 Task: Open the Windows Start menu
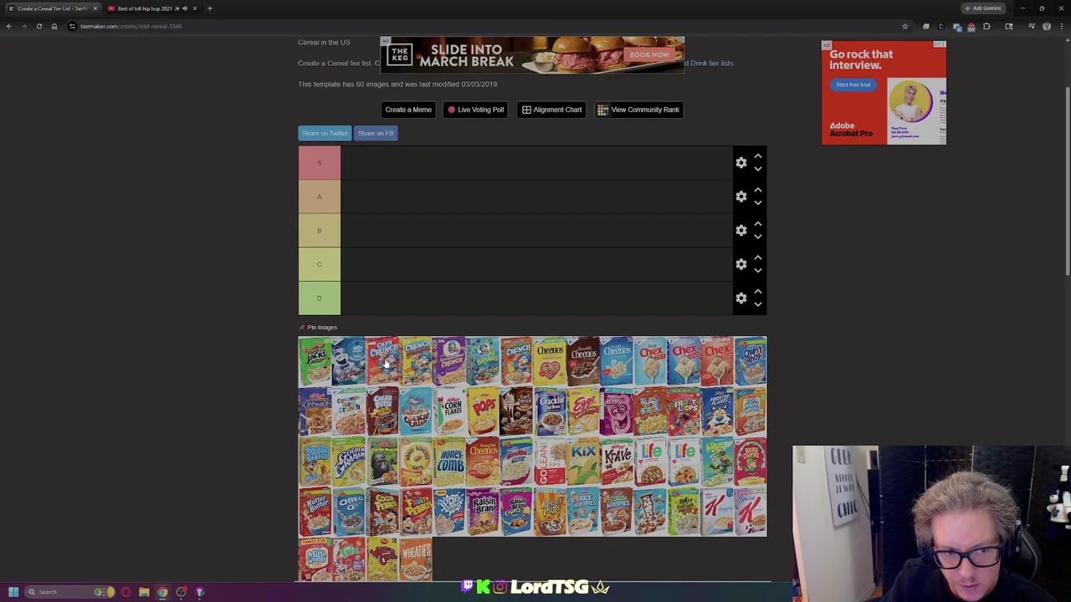click(x=13, y=592)
